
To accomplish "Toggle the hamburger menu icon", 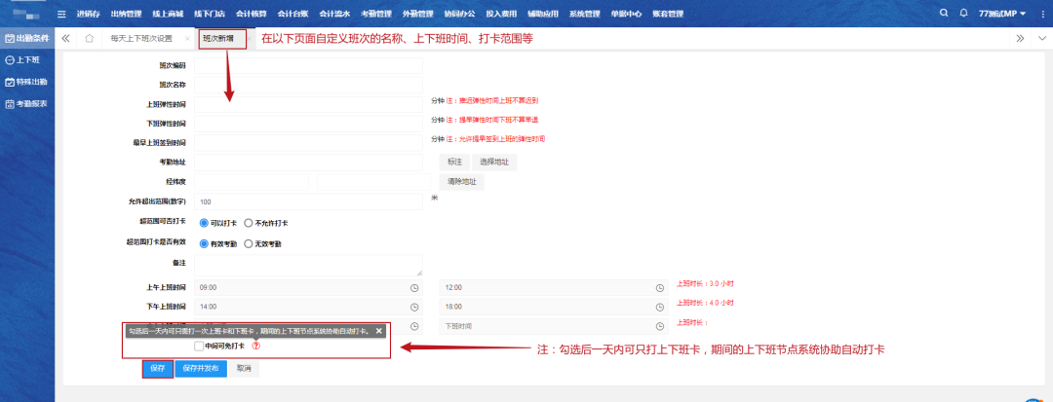I will pyautogui.click(x=62, y=15).
